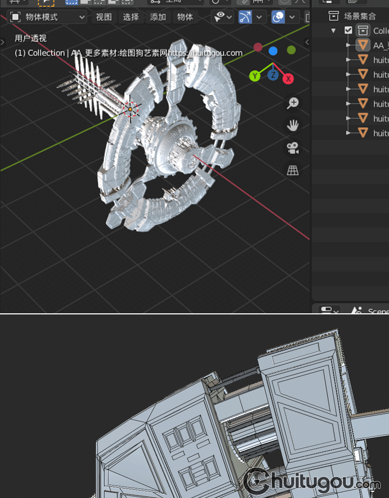Open the 物体 menu
389x498 pixels.
pos(185,17)
